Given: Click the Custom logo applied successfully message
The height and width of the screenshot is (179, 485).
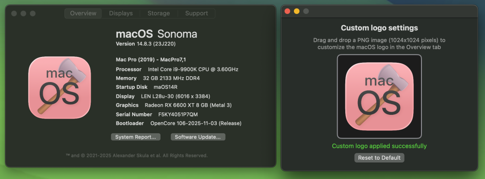Looking at the screenshot, I should click(379, 146).
